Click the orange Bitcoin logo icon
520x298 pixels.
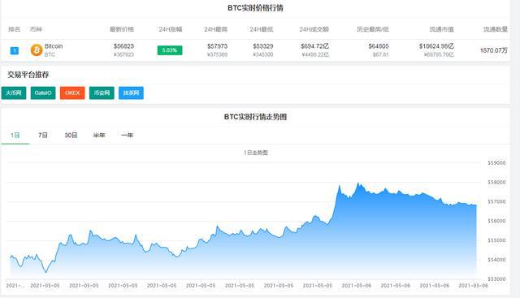pos(37,50)
